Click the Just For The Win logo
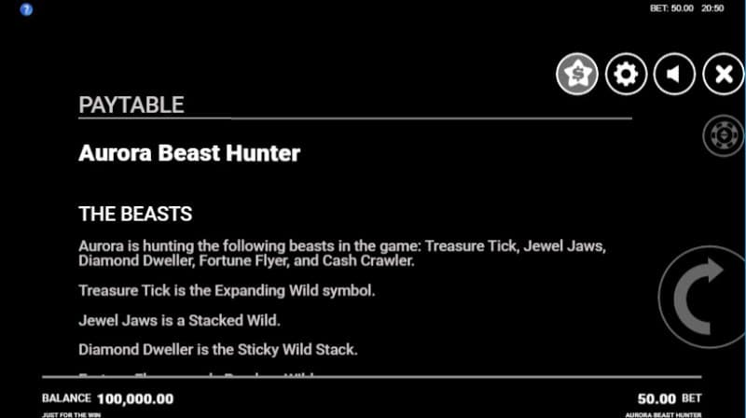The width and height of the screenshot is (746, 418). coord(70,413)
